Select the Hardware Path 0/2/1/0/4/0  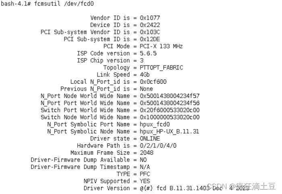pyautogui.click(x=158, y=146)
